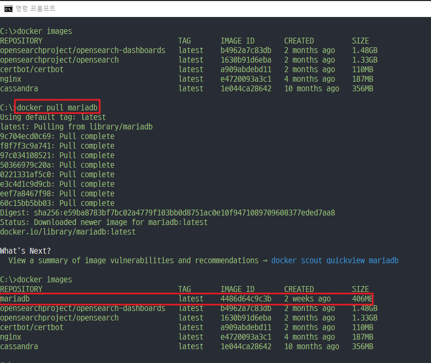The image size is (431, 363).
Task: Click layer '9c704ecd0c69: Pull complete'
Action: [x=57, y=136]
